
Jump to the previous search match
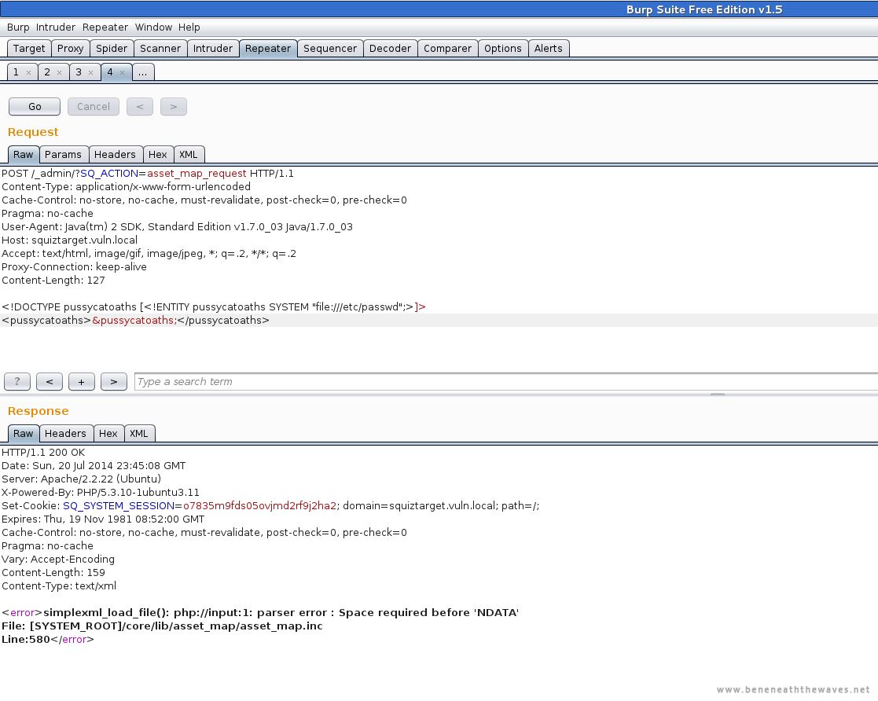[50, 381]
